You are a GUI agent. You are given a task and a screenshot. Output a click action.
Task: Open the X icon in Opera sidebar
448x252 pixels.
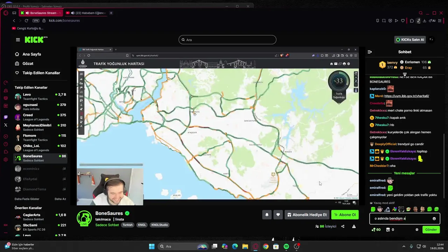pos(6,125)
